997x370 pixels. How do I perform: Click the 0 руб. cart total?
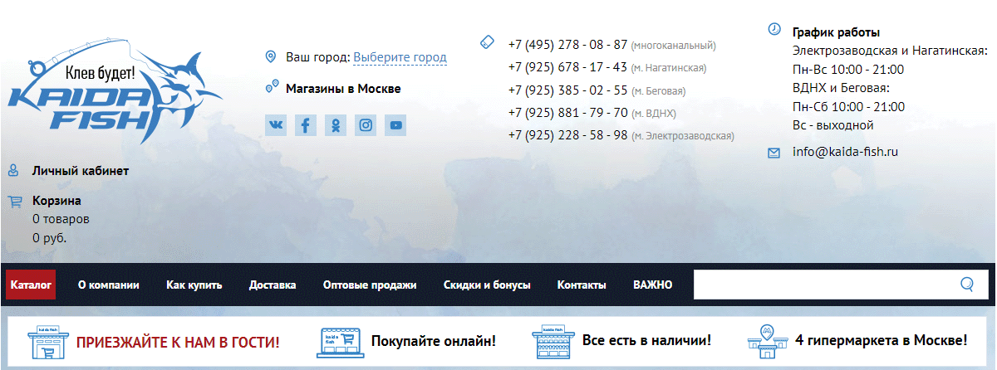[50, 237]
